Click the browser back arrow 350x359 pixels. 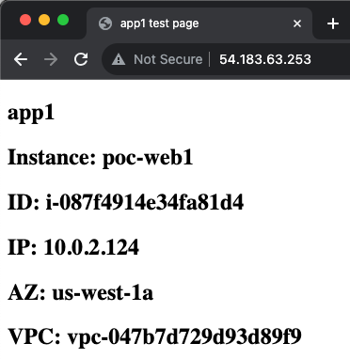21,59
